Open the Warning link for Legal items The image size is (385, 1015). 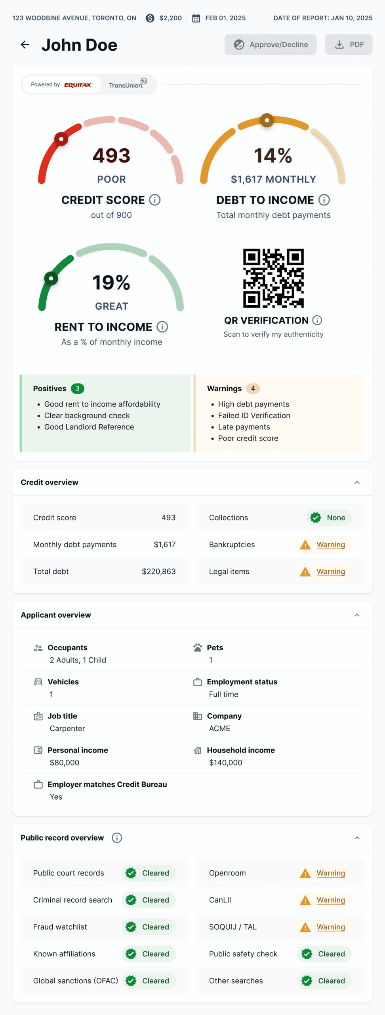331,571
